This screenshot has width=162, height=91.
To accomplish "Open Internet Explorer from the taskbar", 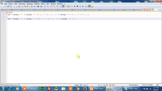I will coord(10,89).
